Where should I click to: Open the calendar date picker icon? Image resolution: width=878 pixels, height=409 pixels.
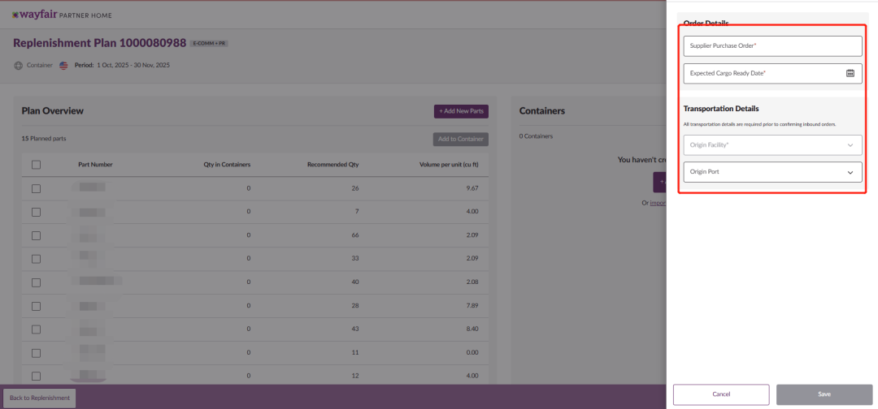[850, 73]
